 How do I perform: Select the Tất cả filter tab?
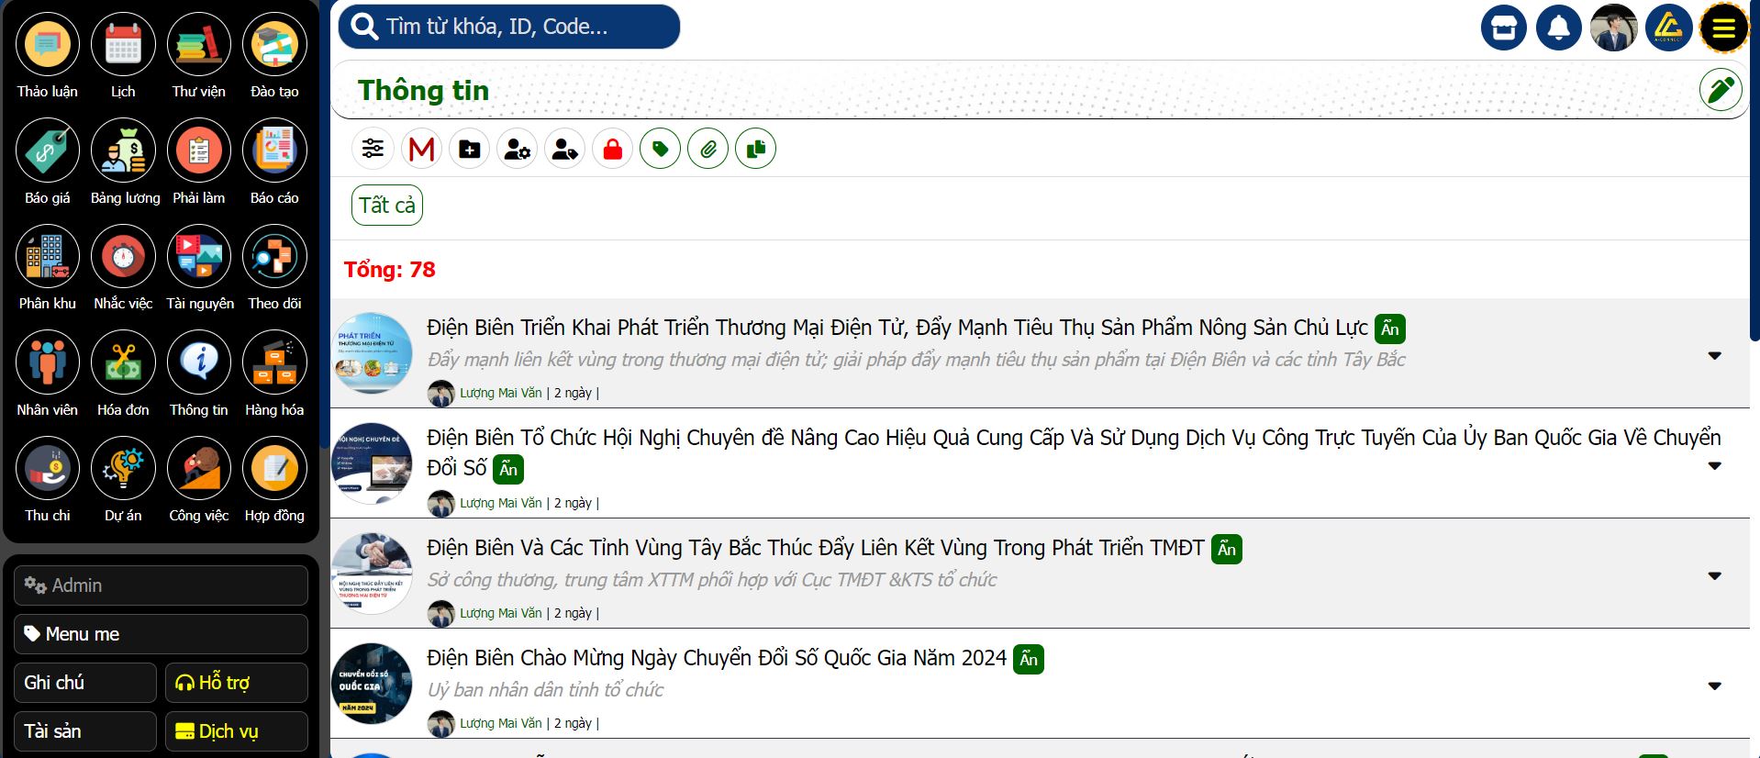(x=386, y=206)
